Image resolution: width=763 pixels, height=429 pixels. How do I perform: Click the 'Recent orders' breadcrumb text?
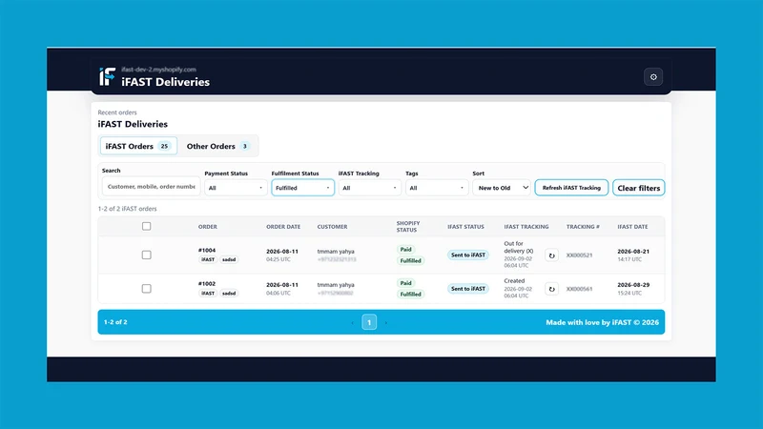pos(117,112)
